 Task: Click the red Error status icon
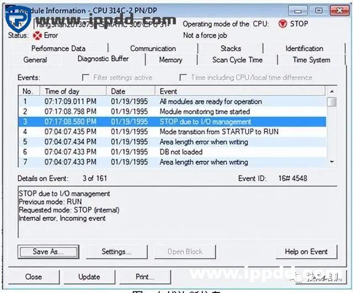[37, 36]
